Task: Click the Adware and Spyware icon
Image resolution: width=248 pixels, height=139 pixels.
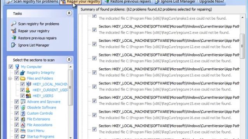Action: (23, 102)
